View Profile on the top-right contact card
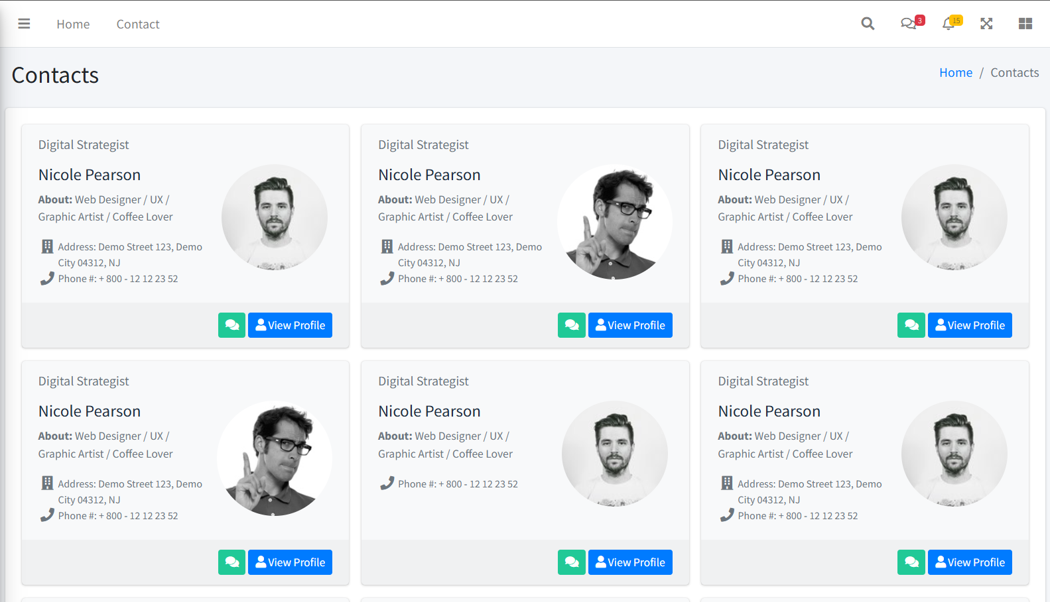Screen dimensions: 1050x602 [x=969, y=325]
